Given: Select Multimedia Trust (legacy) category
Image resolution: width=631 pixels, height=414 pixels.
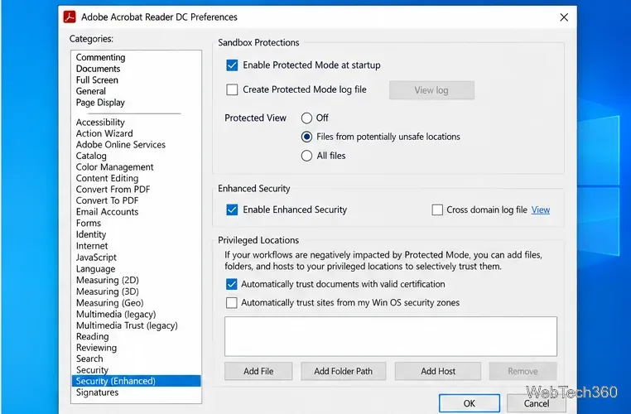Looking at the screenshot, I should tap(127, 325).
